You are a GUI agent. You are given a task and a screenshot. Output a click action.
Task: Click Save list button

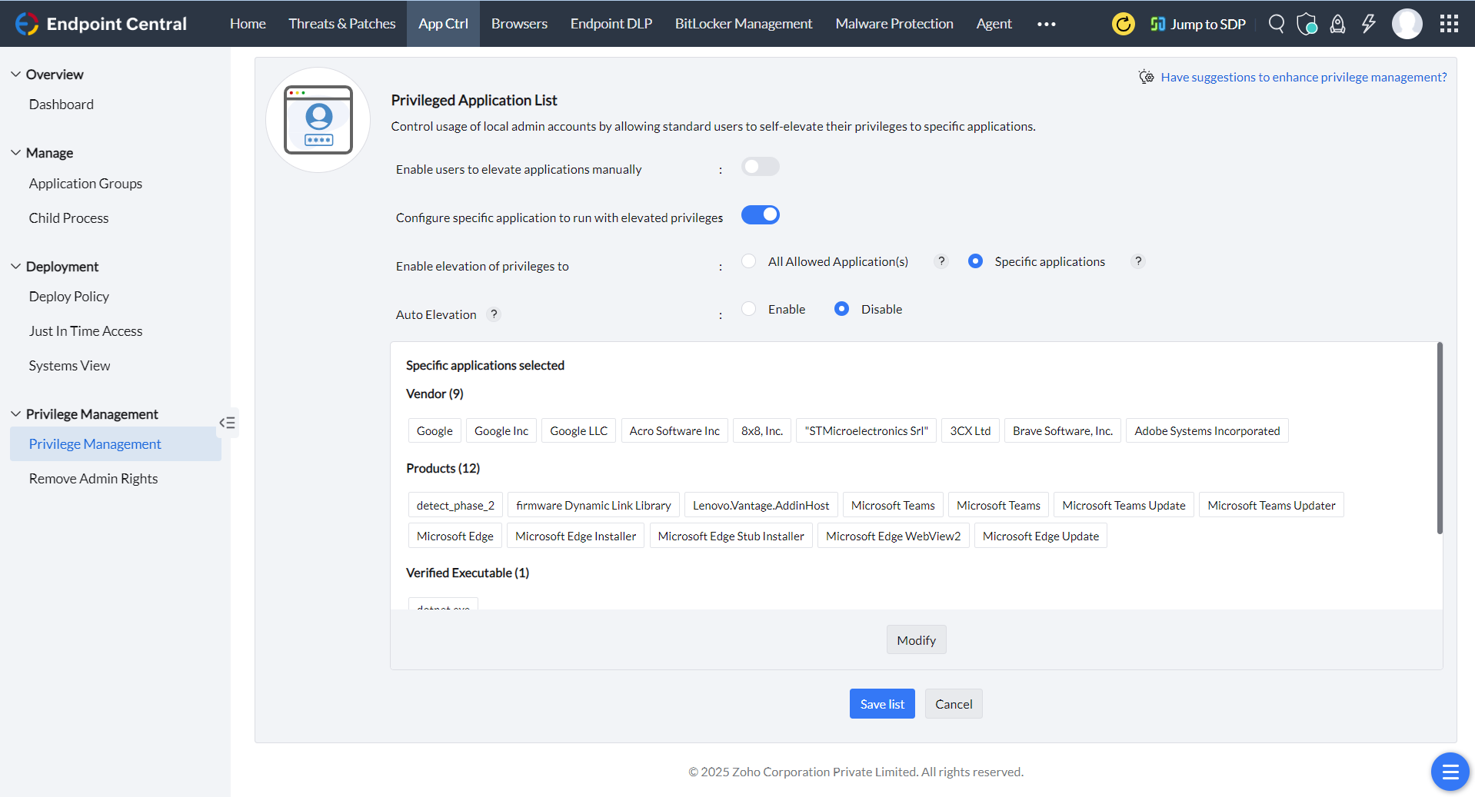click(882, 704)
